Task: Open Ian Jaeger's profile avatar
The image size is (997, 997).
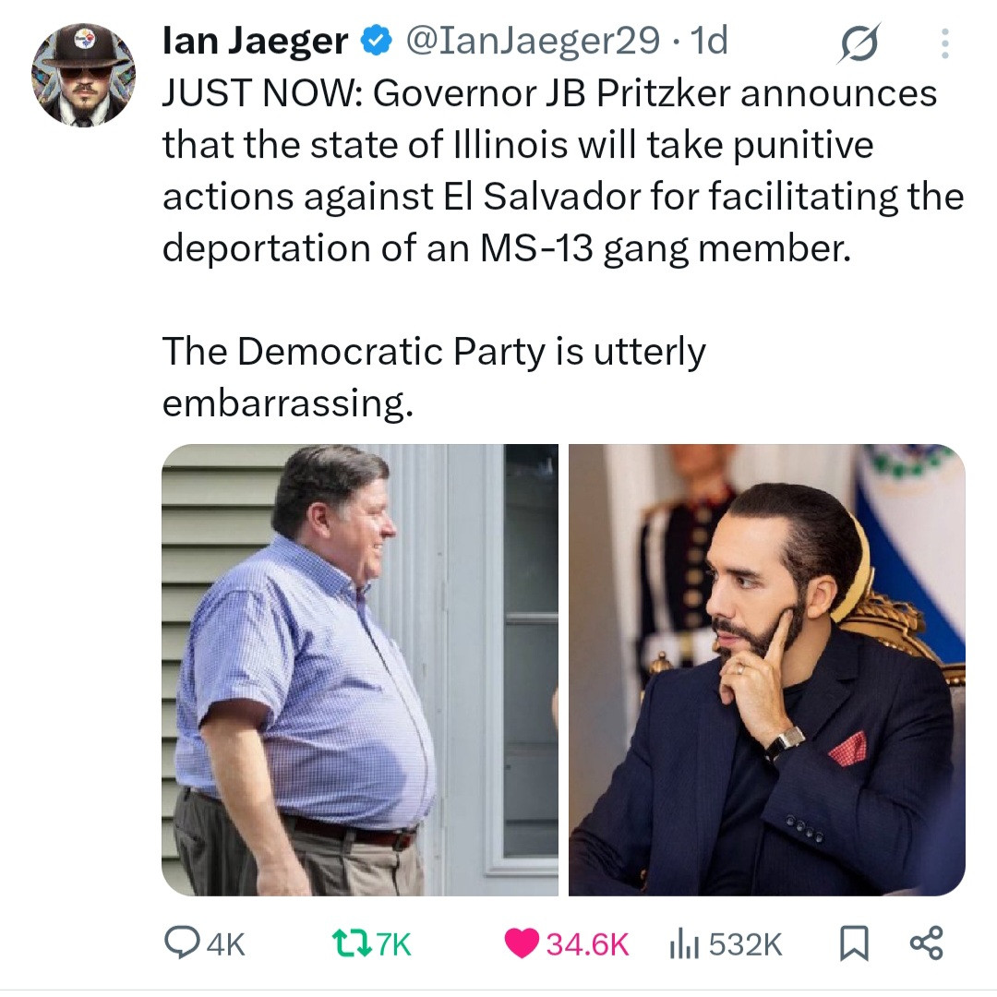Action: 83,75
